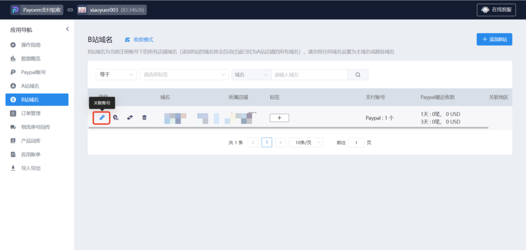
Task: Click the PayPal settings icon in row
Action: pos(116,118)
